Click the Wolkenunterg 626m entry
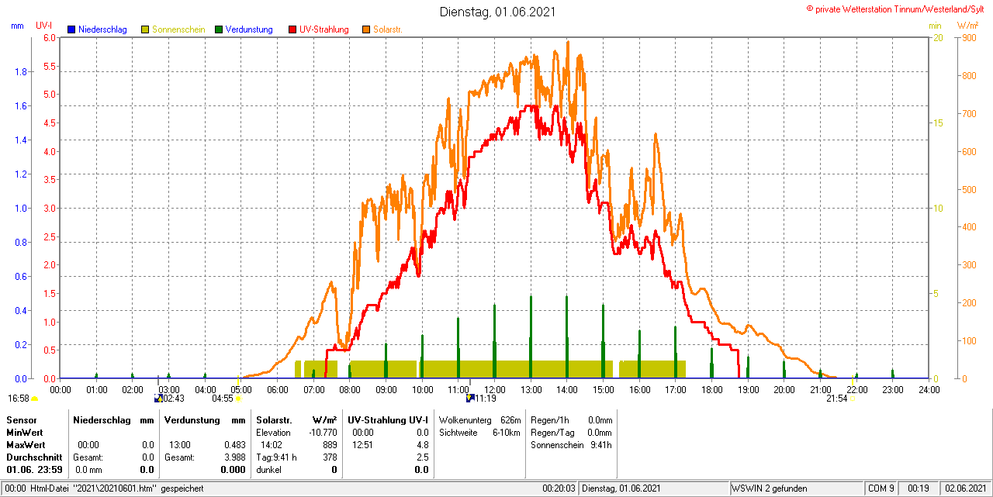Viewport: 993px width, 497px height. [479, 419]
